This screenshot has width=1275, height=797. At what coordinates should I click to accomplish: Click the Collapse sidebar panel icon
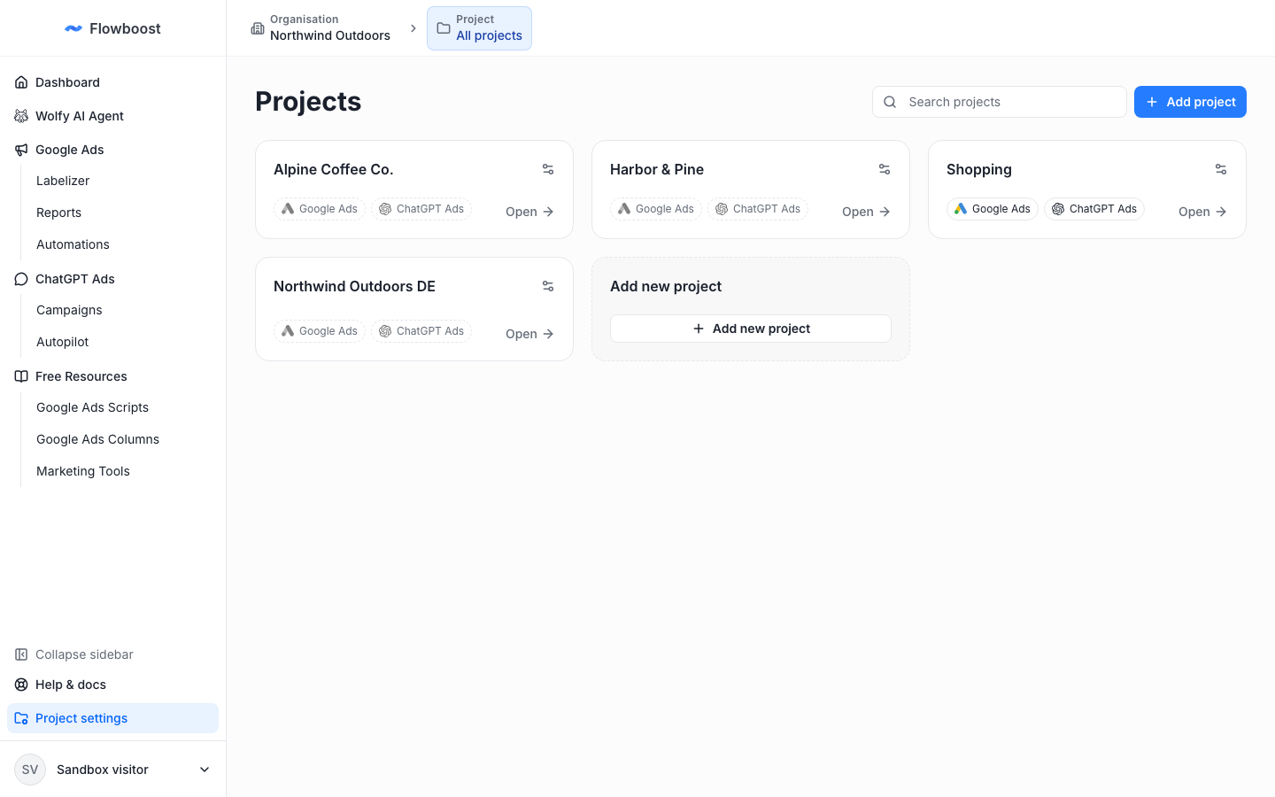click(x=21, y=654)
